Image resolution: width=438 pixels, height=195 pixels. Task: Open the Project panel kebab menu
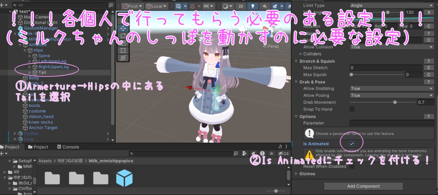[x=287, y=147]
